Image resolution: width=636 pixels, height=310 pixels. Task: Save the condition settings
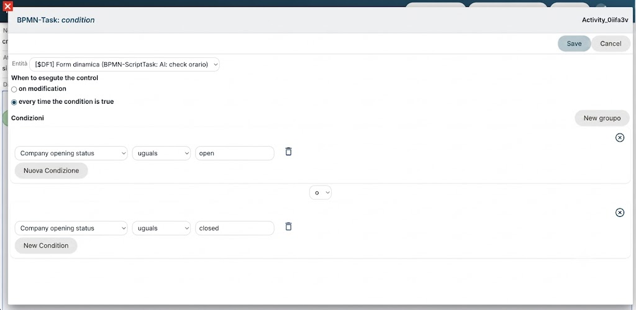pyautogui.click(x=574, y=43)
